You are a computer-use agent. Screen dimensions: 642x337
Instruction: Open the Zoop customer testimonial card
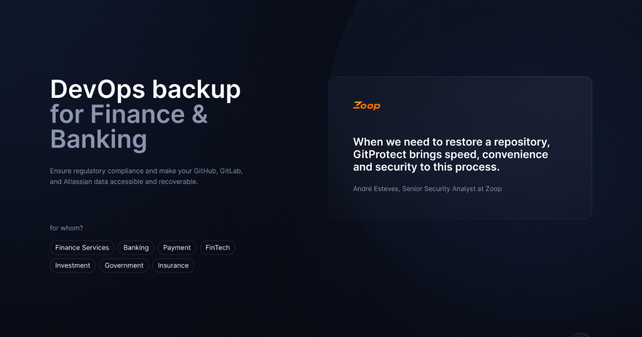(460, 148)
